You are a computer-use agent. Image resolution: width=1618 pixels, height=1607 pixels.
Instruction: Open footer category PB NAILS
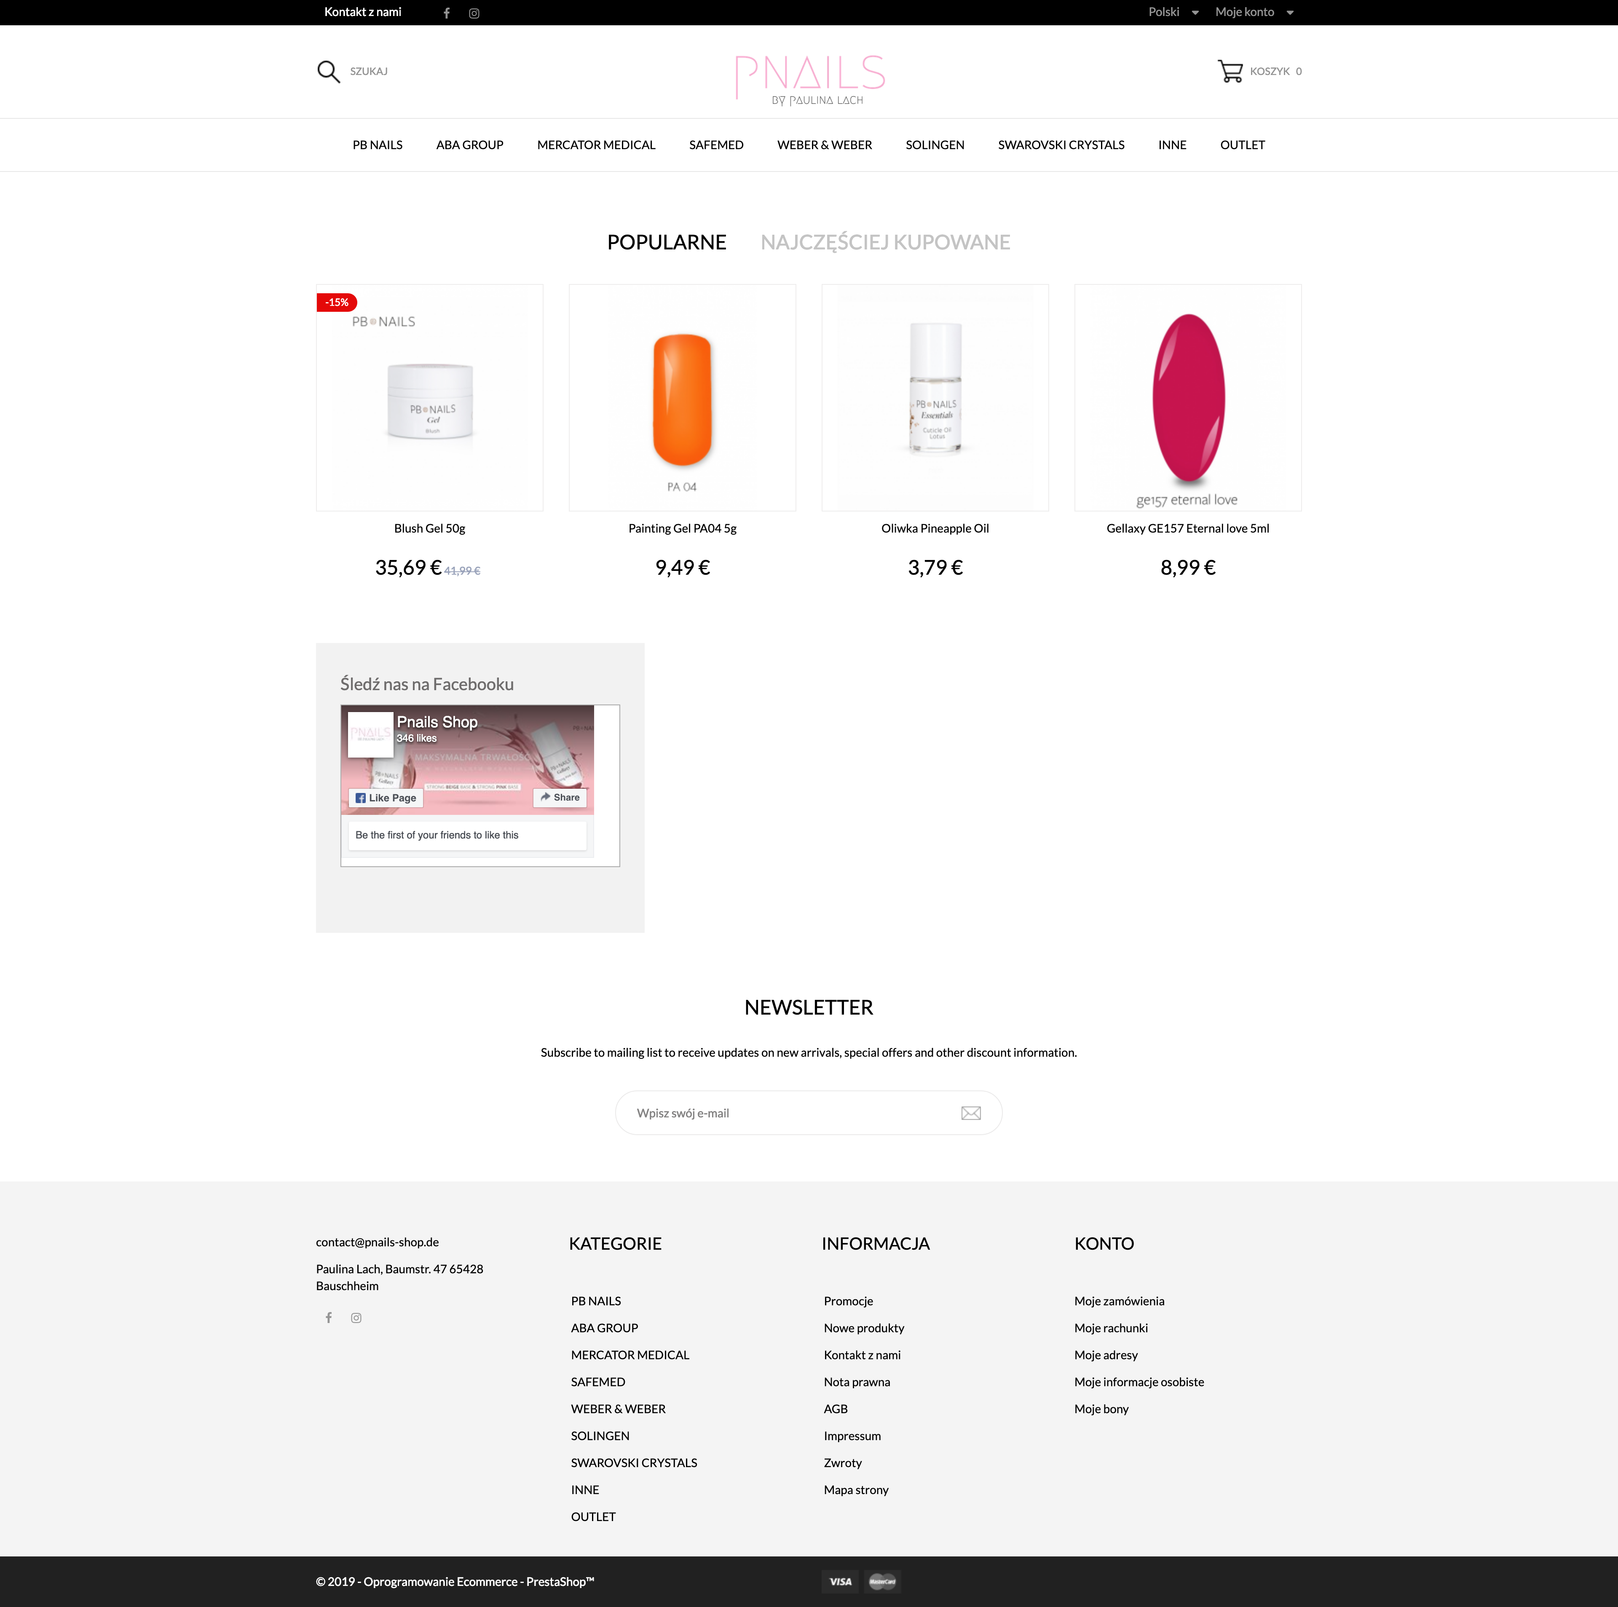click(595, 1301)
